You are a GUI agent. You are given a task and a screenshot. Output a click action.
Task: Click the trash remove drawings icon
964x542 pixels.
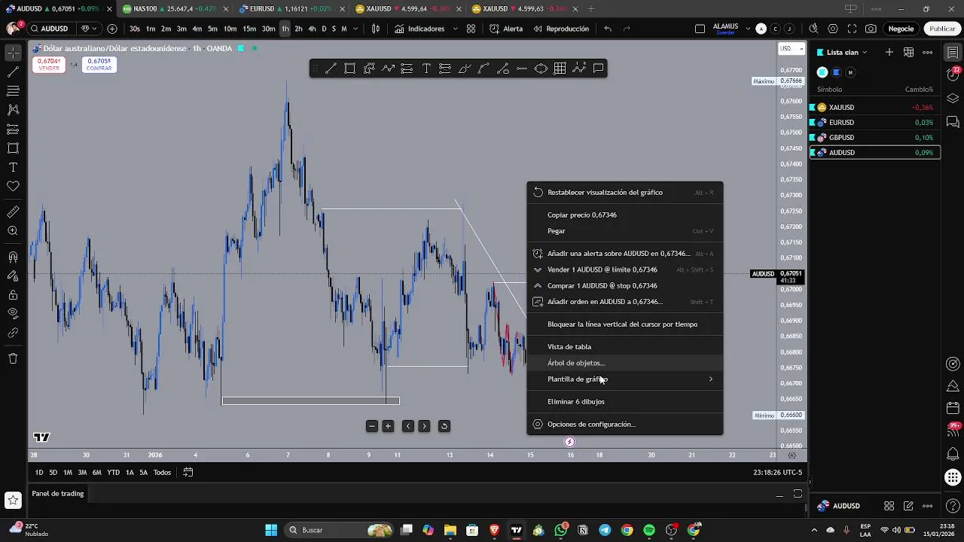point(13,358)
